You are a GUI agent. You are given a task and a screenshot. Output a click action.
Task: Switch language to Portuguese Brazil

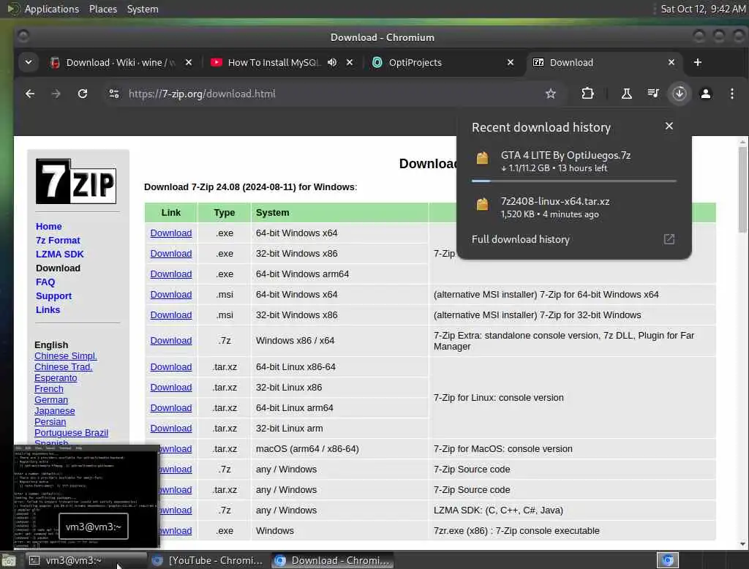tap(71, 433)
